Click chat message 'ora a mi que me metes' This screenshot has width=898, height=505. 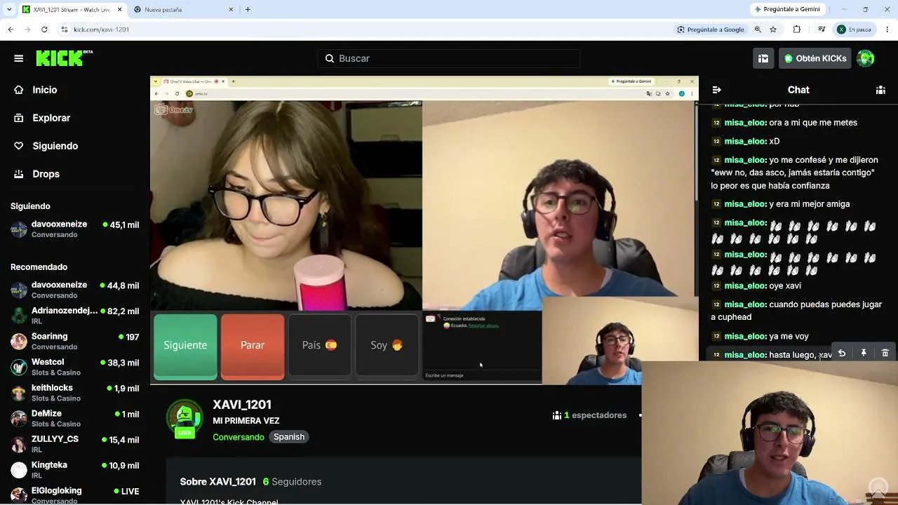[813, 123]
